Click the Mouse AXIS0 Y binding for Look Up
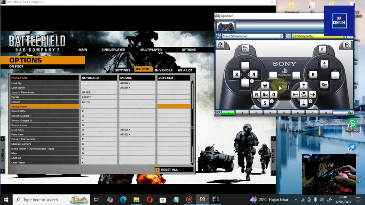Screen dimensions: 365x205 [137, 83]
